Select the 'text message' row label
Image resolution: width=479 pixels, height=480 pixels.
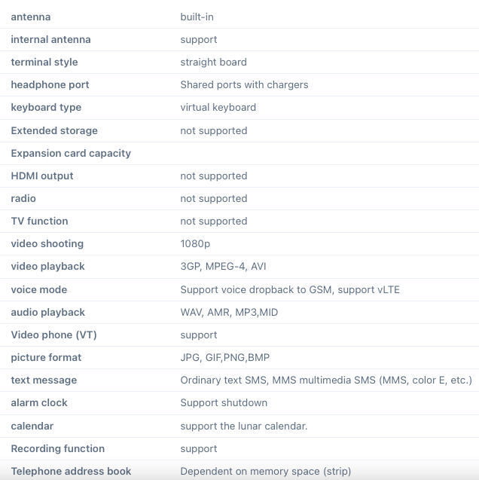pyautogui.click(x=44, y=380)
